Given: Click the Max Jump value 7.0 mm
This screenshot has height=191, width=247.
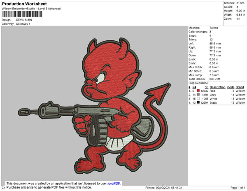Looking at the screenshot, I should coord(214,75).
